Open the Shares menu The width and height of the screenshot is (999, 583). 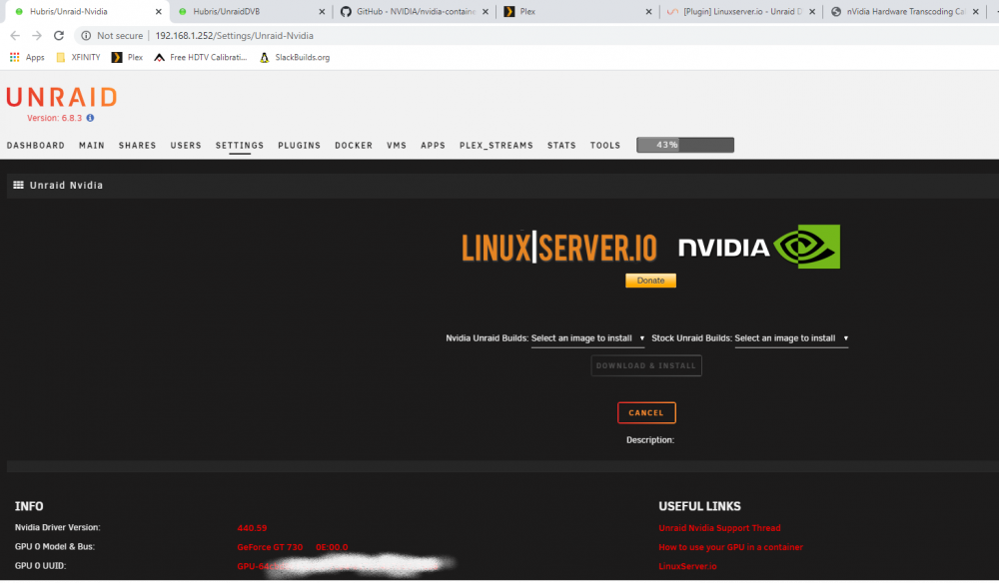[137, 145]
